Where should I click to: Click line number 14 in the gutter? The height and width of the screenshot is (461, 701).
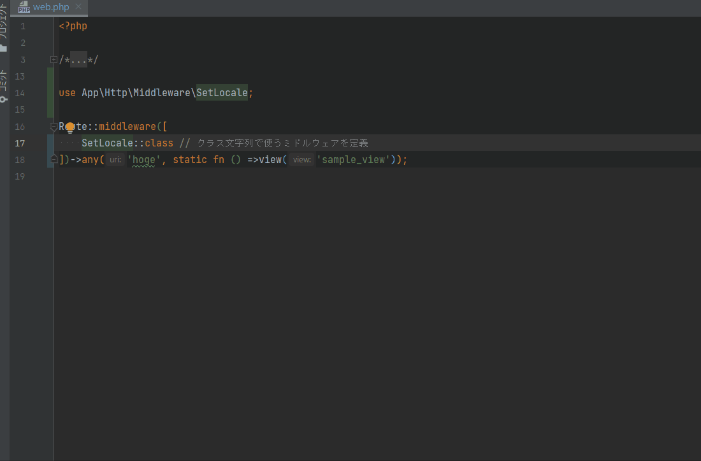(20, 93)
